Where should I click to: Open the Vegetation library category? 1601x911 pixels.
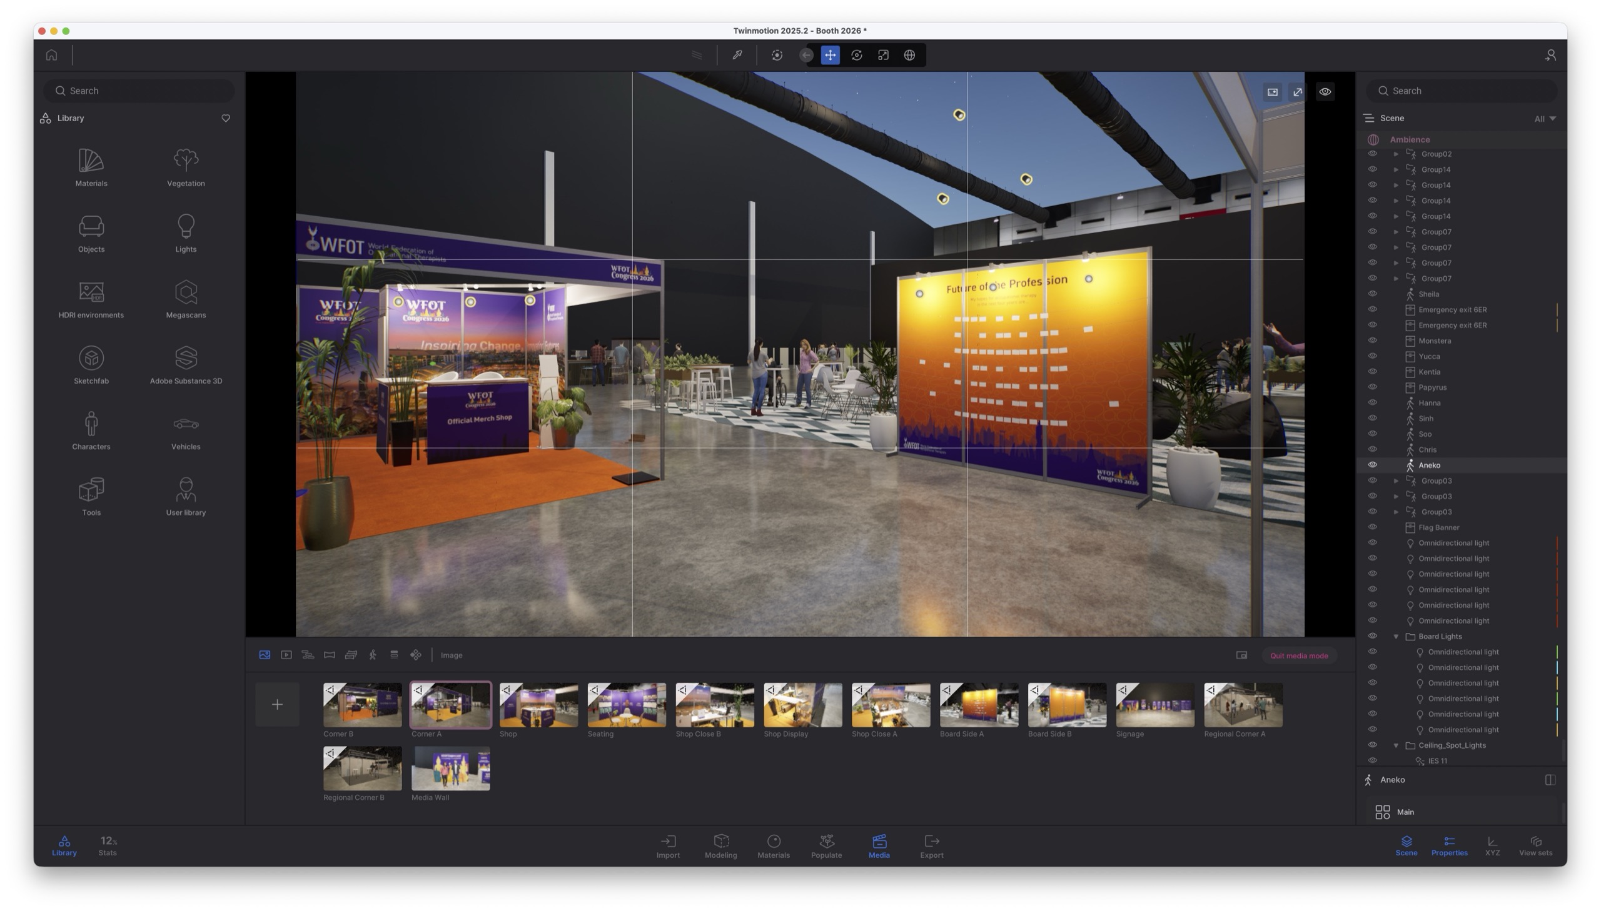(185, 167)
